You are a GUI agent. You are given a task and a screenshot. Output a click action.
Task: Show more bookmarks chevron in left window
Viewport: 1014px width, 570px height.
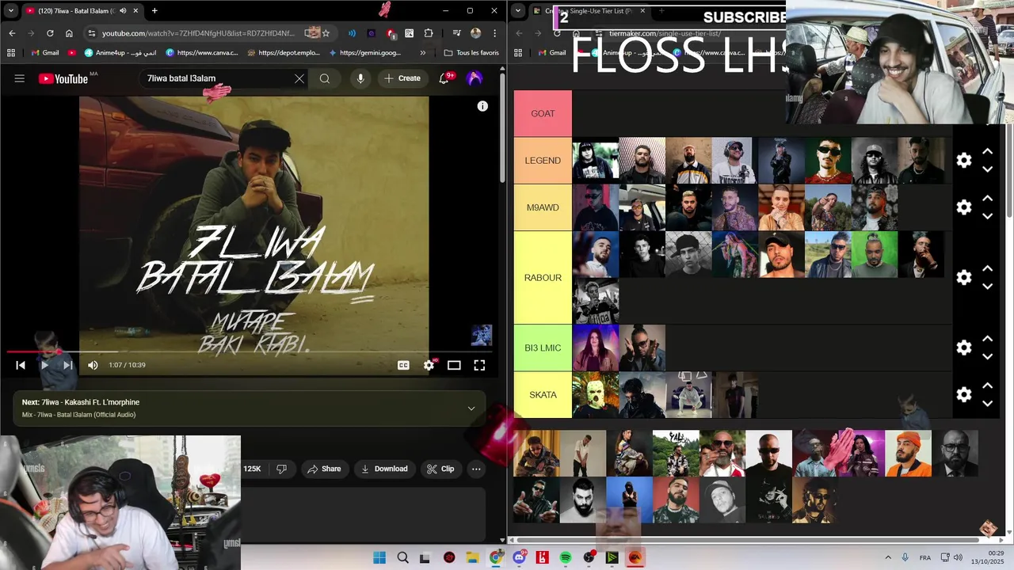[422, 53]
